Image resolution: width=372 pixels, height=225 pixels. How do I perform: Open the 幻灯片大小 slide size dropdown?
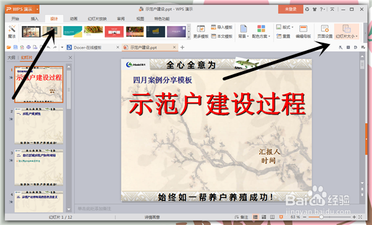click(347, 32)
